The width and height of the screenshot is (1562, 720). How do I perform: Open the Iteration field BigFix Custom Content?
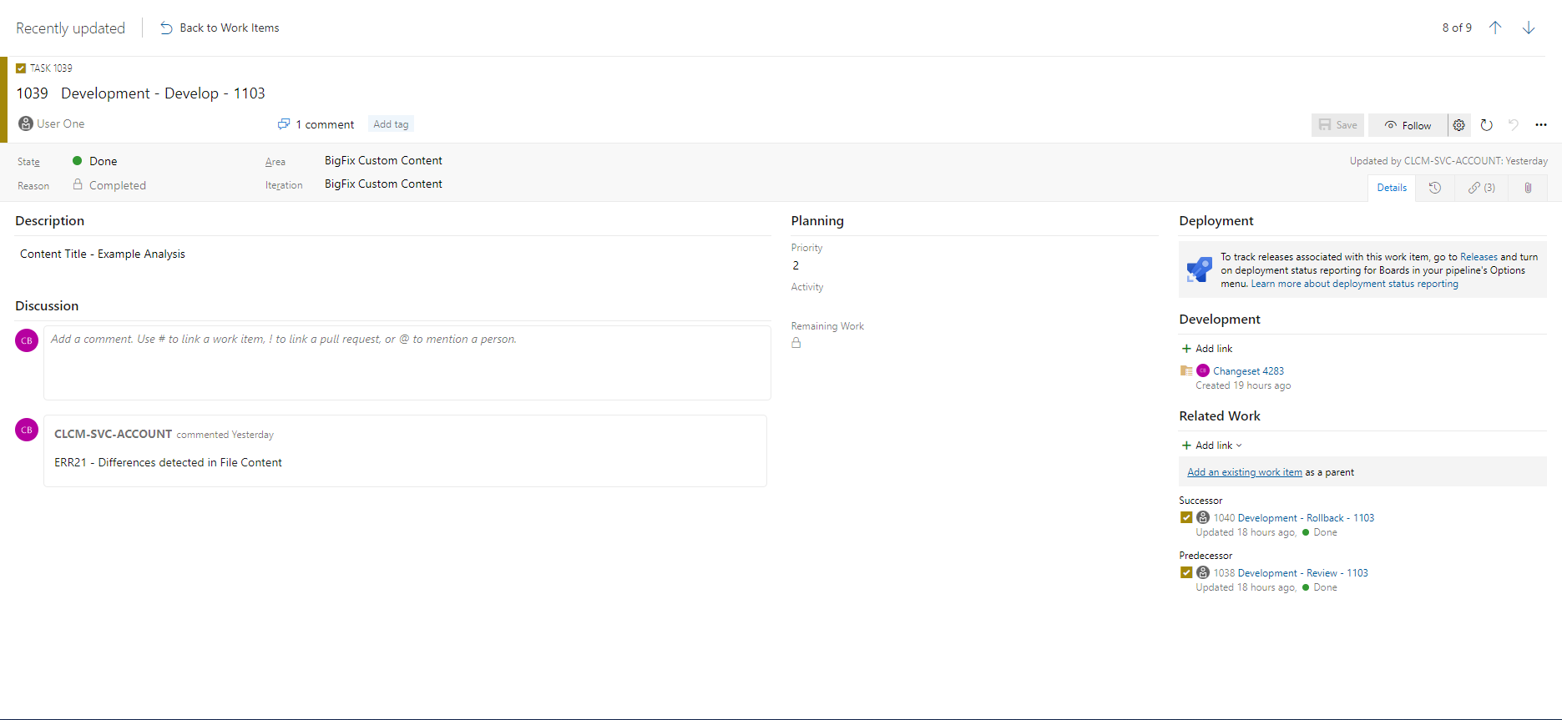pyautogui.click(x=383, y=184)
